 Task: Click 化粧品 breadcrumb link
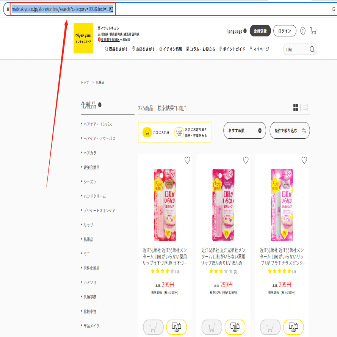click(100, 82)
